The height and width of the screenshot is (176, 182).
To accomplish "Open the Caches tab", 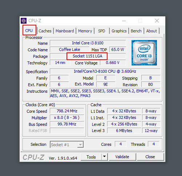I will pos(45,31).
